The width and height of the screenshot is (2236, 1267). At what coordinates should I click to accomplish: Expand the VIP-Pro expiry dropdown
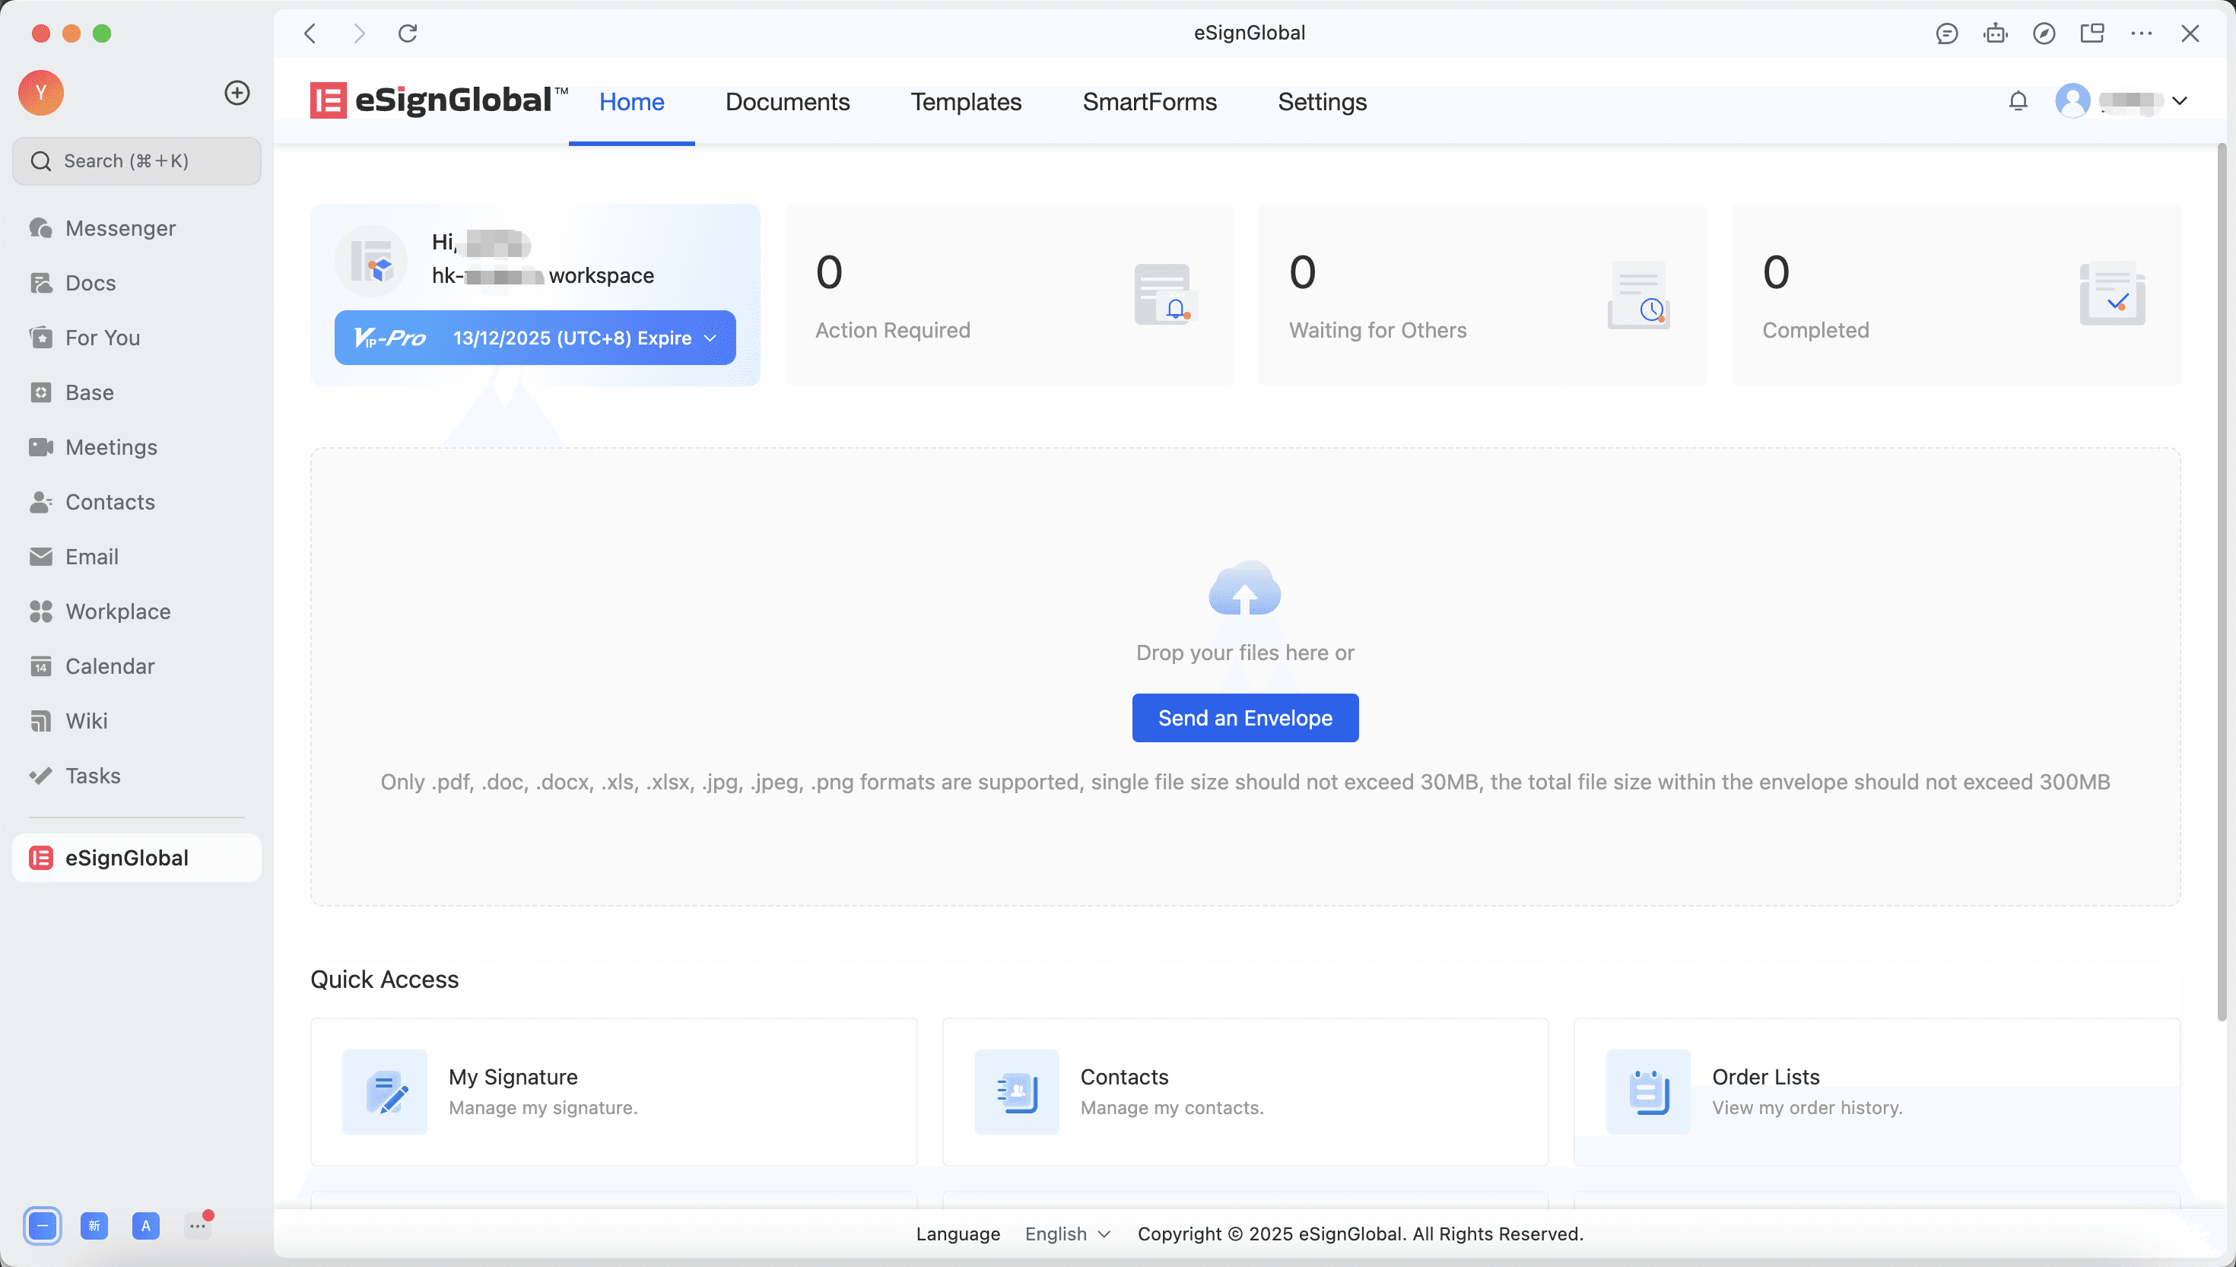click(x=710, y=338)
